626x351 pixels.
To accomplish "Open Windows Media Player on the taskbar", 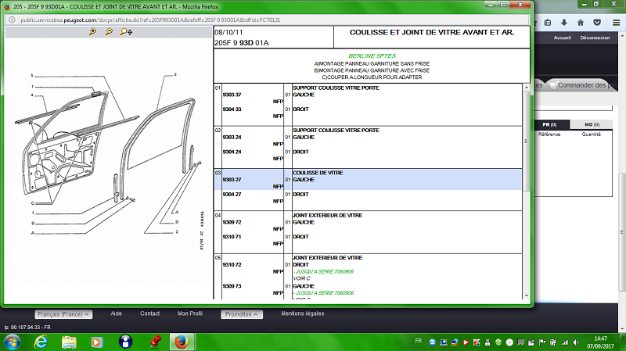I will tap(96, 342).
